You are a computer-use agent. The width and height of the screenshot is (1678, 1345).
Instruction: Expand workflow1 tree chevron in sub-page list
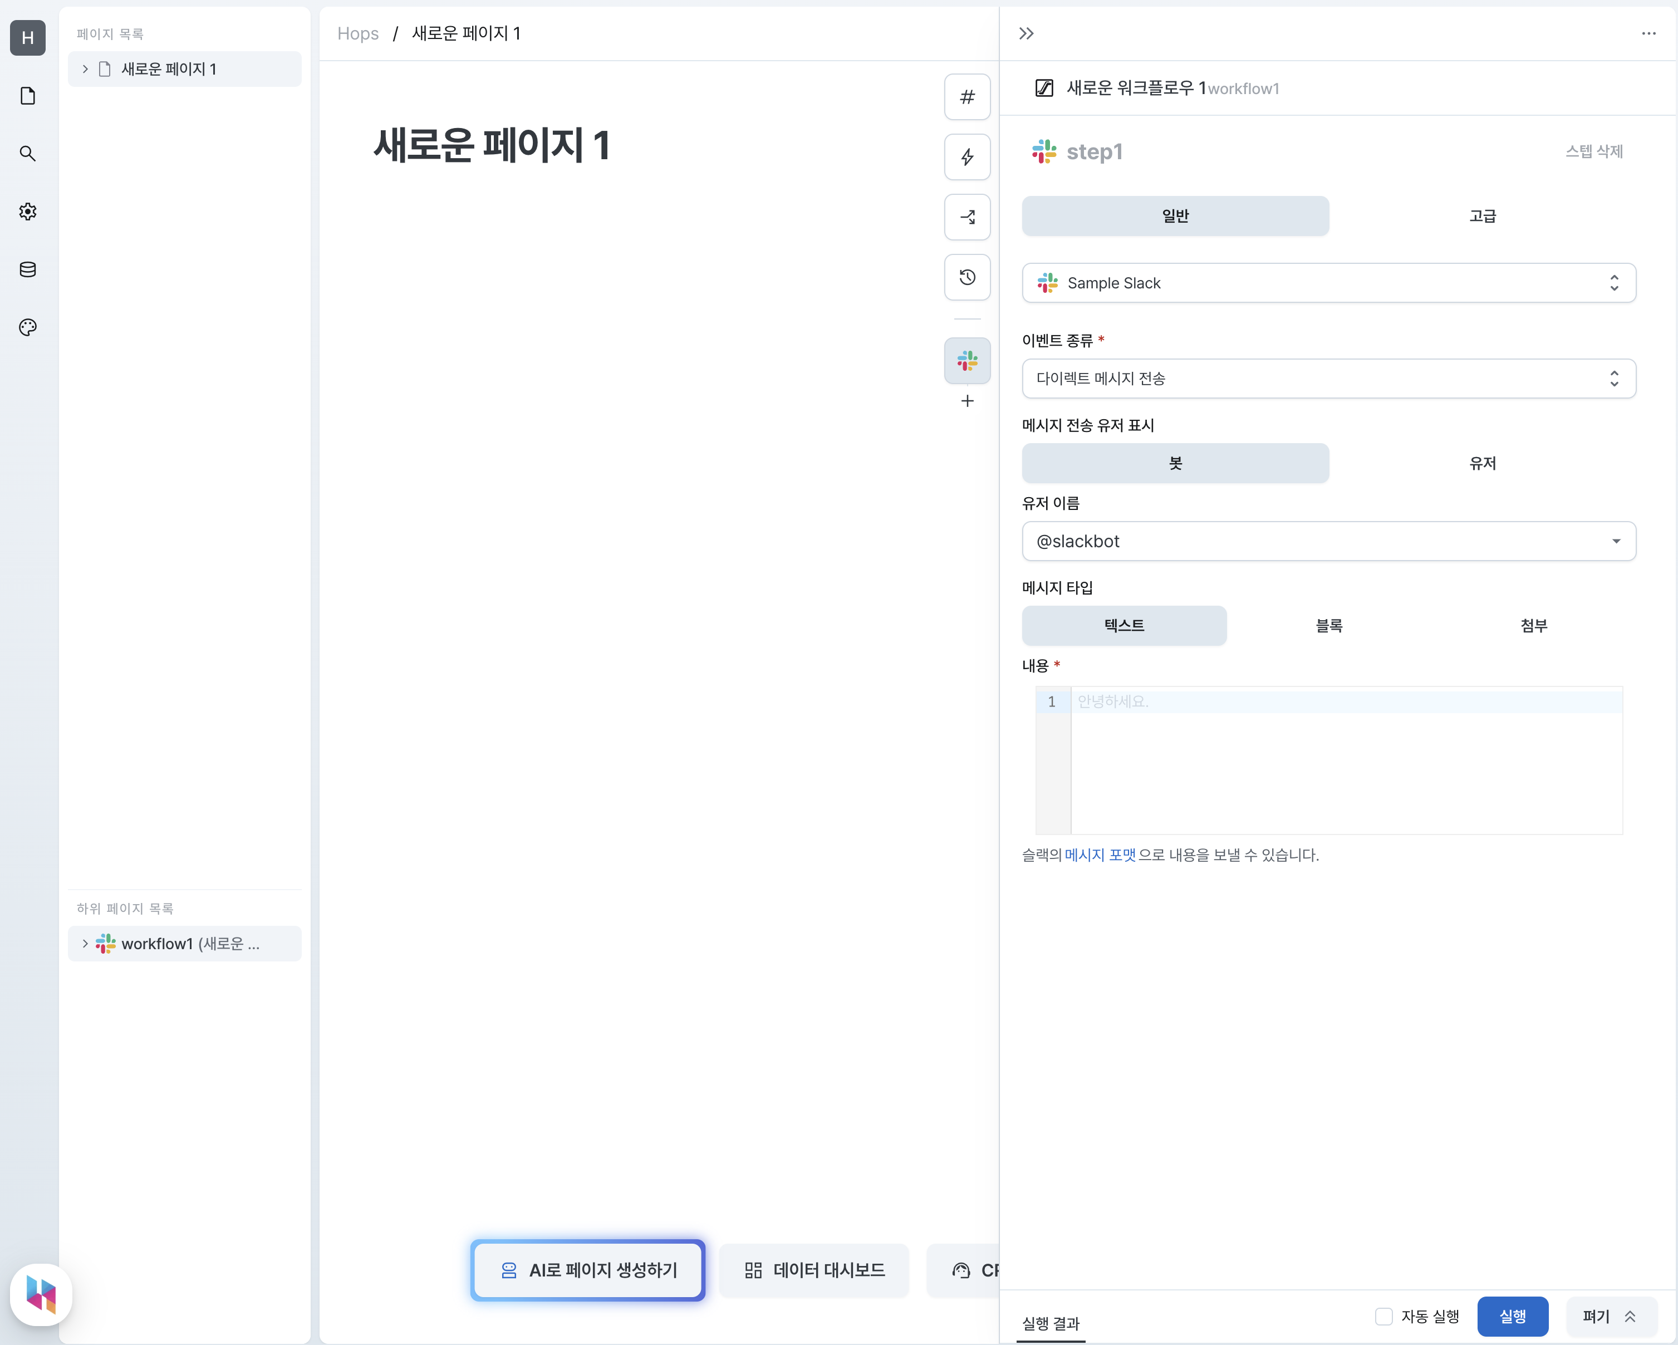(x=85, y=944)
